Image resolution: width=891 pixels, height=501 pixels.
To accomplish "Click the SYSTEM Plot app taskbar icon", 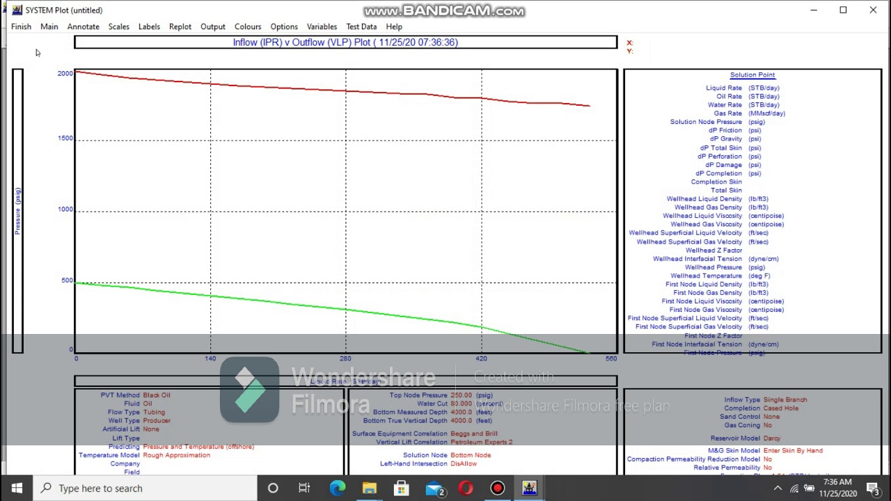I will [x=530, y=488].
